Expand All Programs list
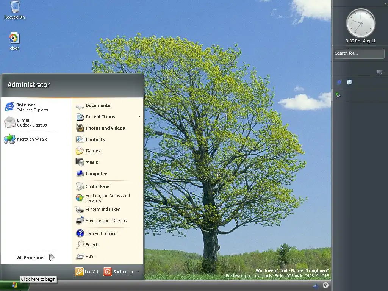This screenshot has width=388, height=291. coord(36,258)
